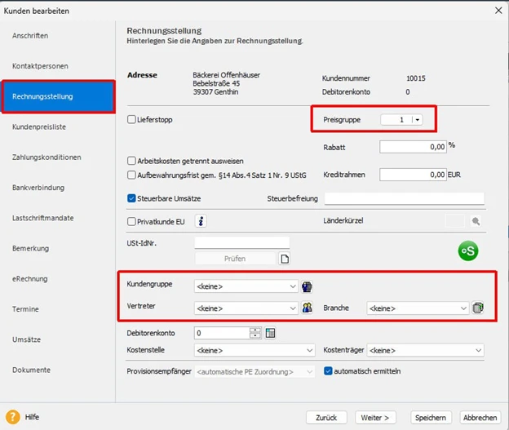The height and width of the screenshot is (430, 509).
Task: Click the document icon next to Prüfen
Action: click(x=285, y=259)
